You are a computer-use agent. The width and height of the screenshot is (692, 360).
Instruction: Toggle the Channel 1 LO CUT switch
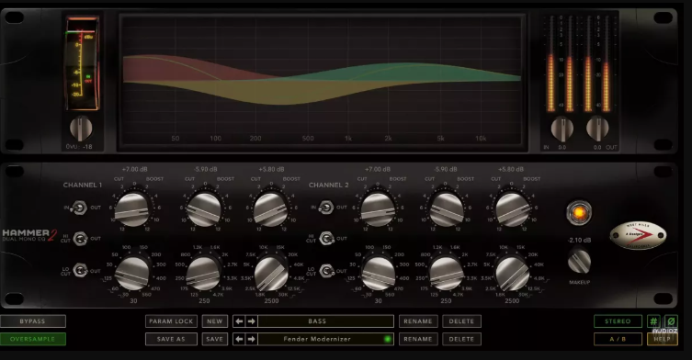point(80,270)
